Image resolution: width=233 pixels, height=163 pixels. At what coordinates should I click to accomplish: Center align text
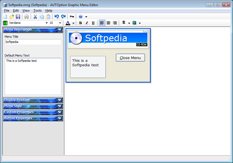click(108, 23)
